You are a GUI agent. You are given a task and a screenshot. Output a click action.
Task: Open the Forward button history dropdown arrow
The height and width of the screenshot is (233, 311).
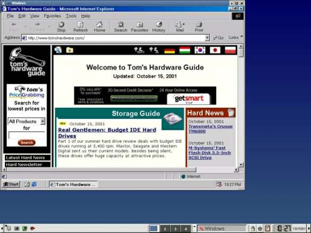[49, 27]
